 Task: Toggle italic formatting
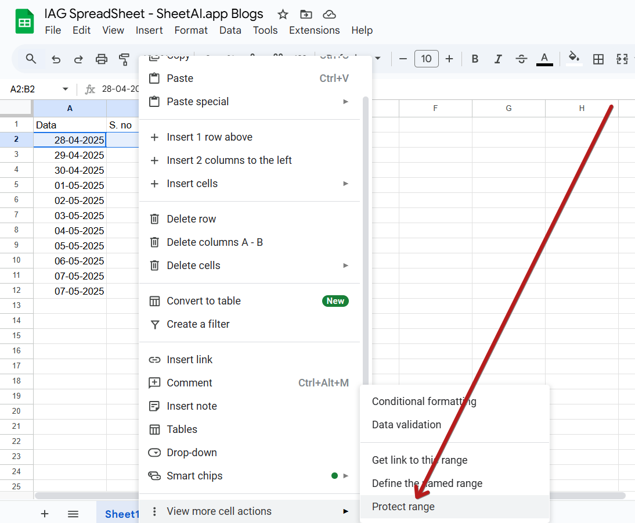pyautogui.click(x=498, y=59)
